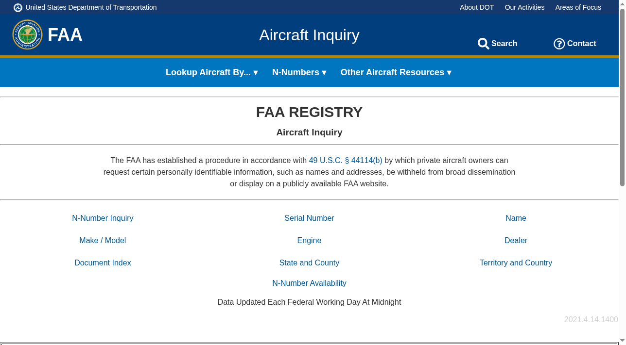The image size is (626, 345).
Task: Go to Serial Number lookup
Action: [x=309, y=218]
